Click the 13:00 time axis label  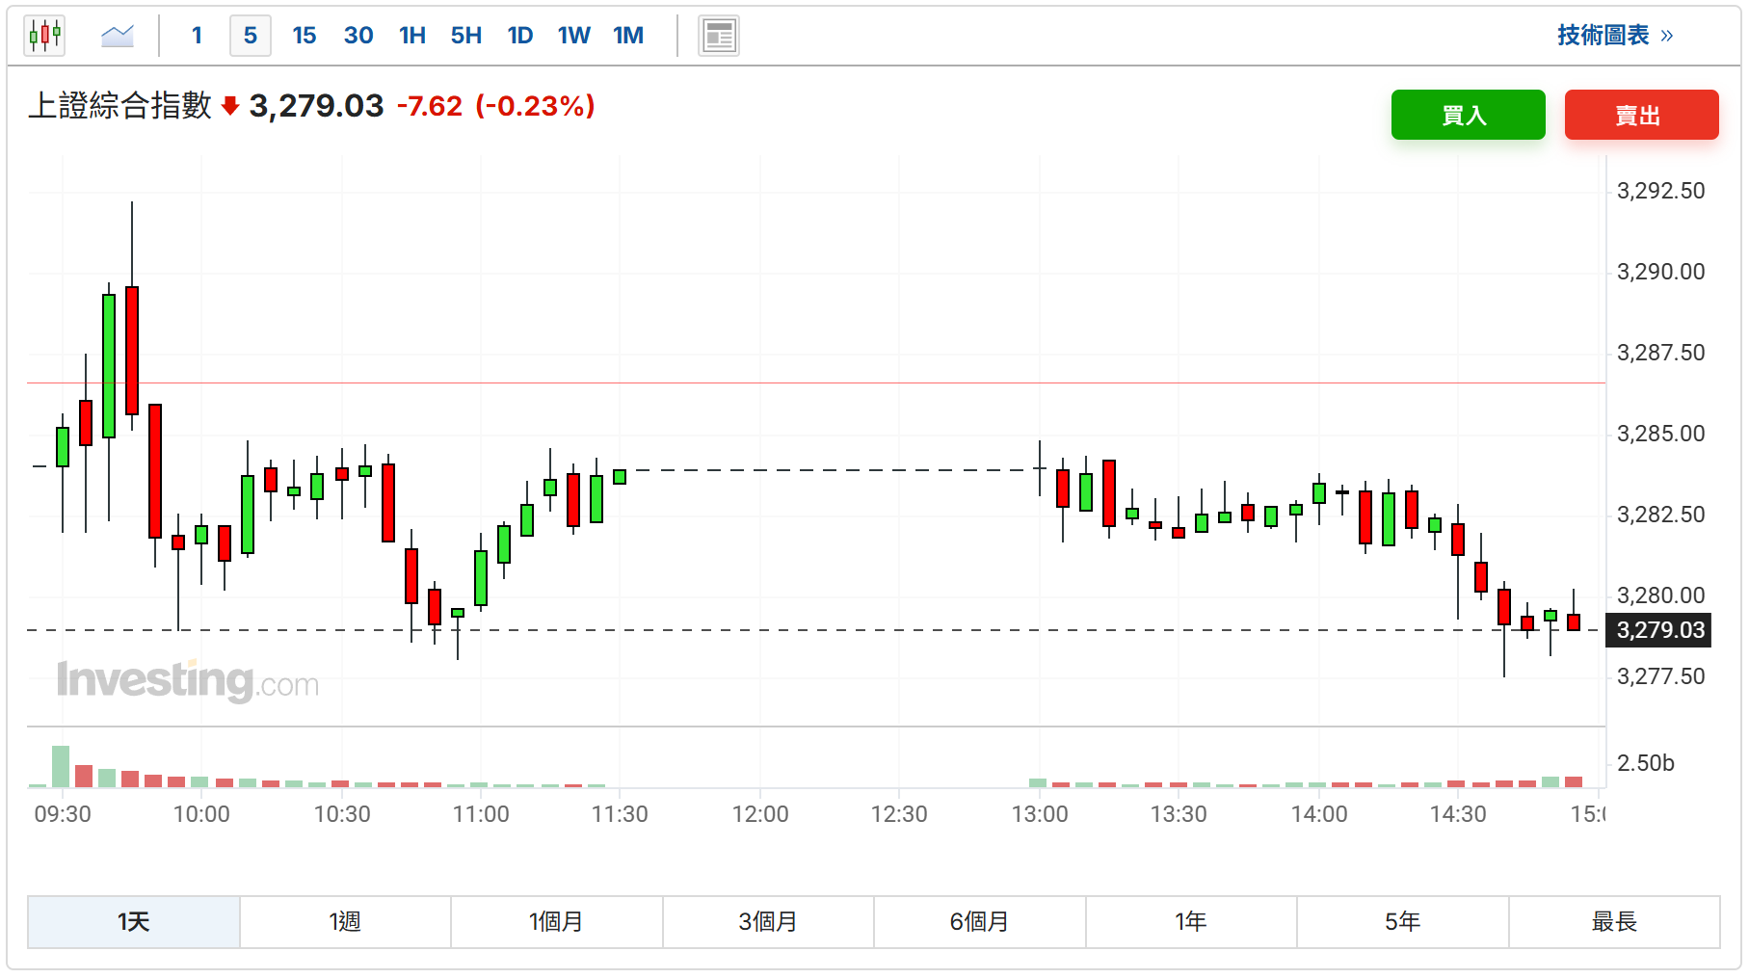click(x=1040, y=814)
